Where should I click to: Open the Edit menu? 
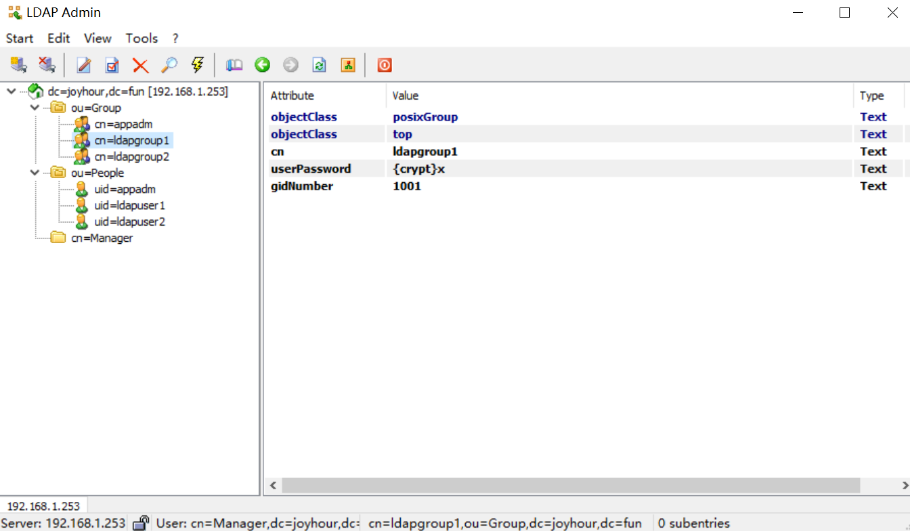pos(59,38)
